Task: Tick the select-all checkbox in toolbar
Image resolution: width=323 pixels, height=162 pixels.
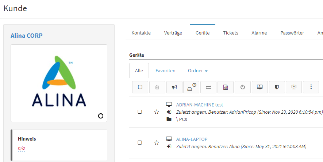Action: [x=140, y=87]
